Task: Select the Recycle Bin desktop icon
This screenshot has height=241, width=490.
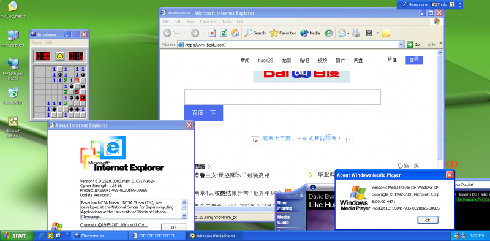Action: tap(13, 96)
